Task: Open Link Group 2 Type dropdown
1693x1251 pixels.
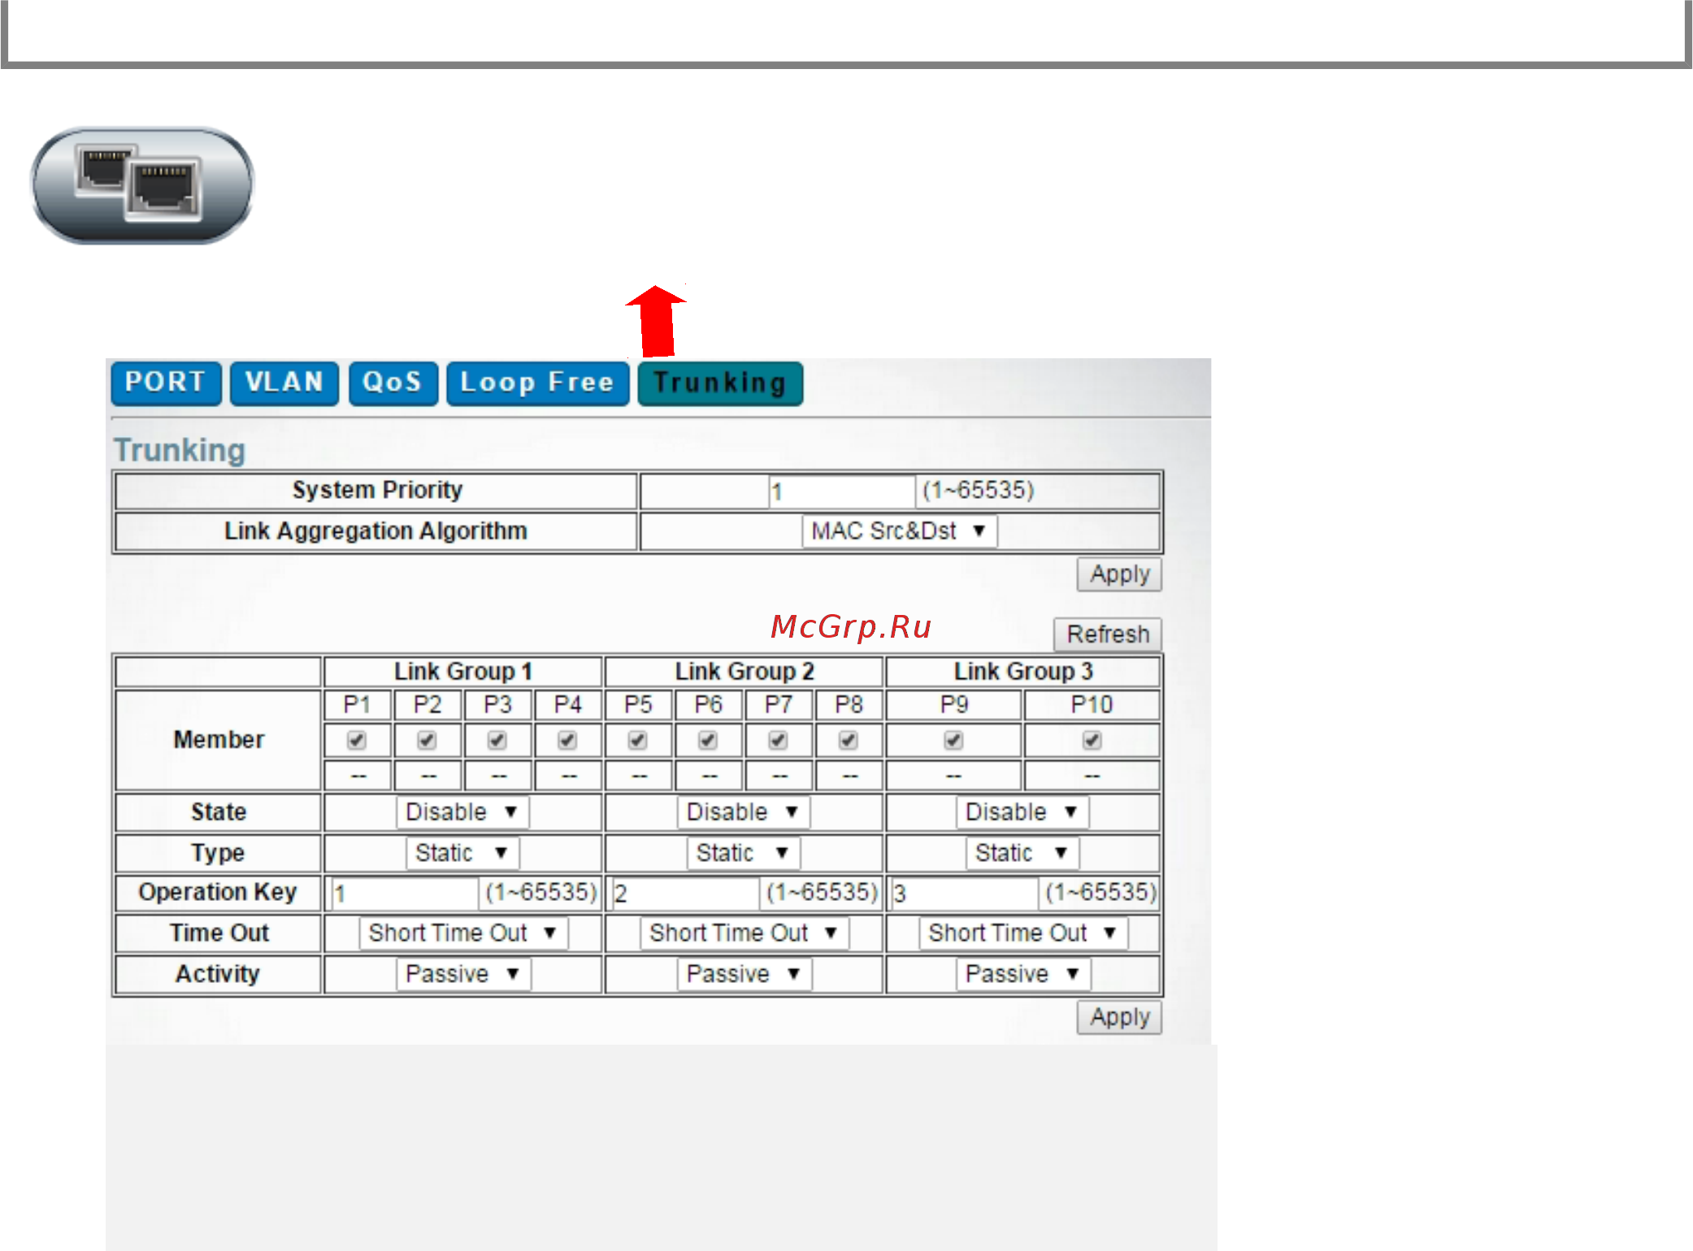Action: pyautogui.click(x=744, y=853)
